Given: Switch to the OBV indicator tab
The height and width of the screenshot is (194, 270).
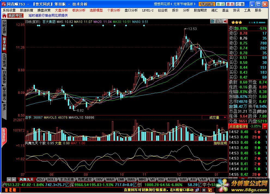Looking at the screenshot, I should click(99, 180).
